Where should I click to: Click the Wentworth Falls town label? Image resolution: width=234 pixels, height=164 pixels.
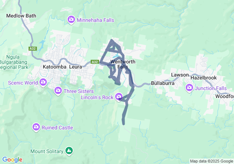tap(123, 64)
